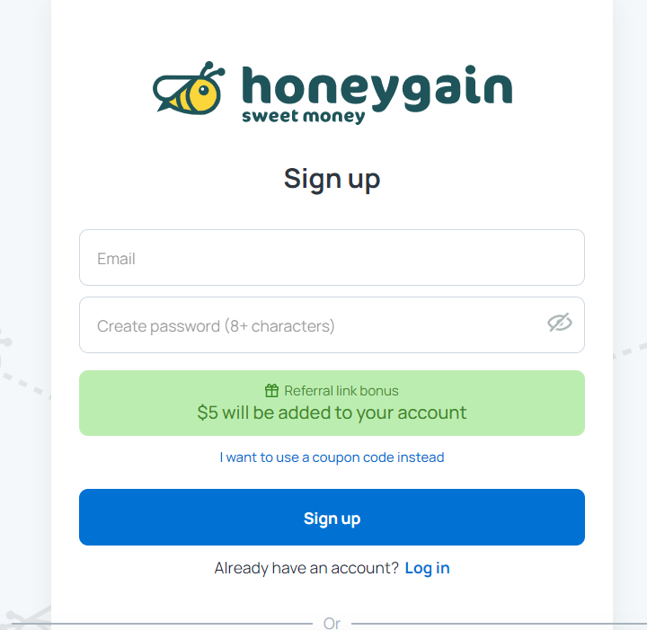Choose 'I want to use a coupon code instead'

[332, 457]
